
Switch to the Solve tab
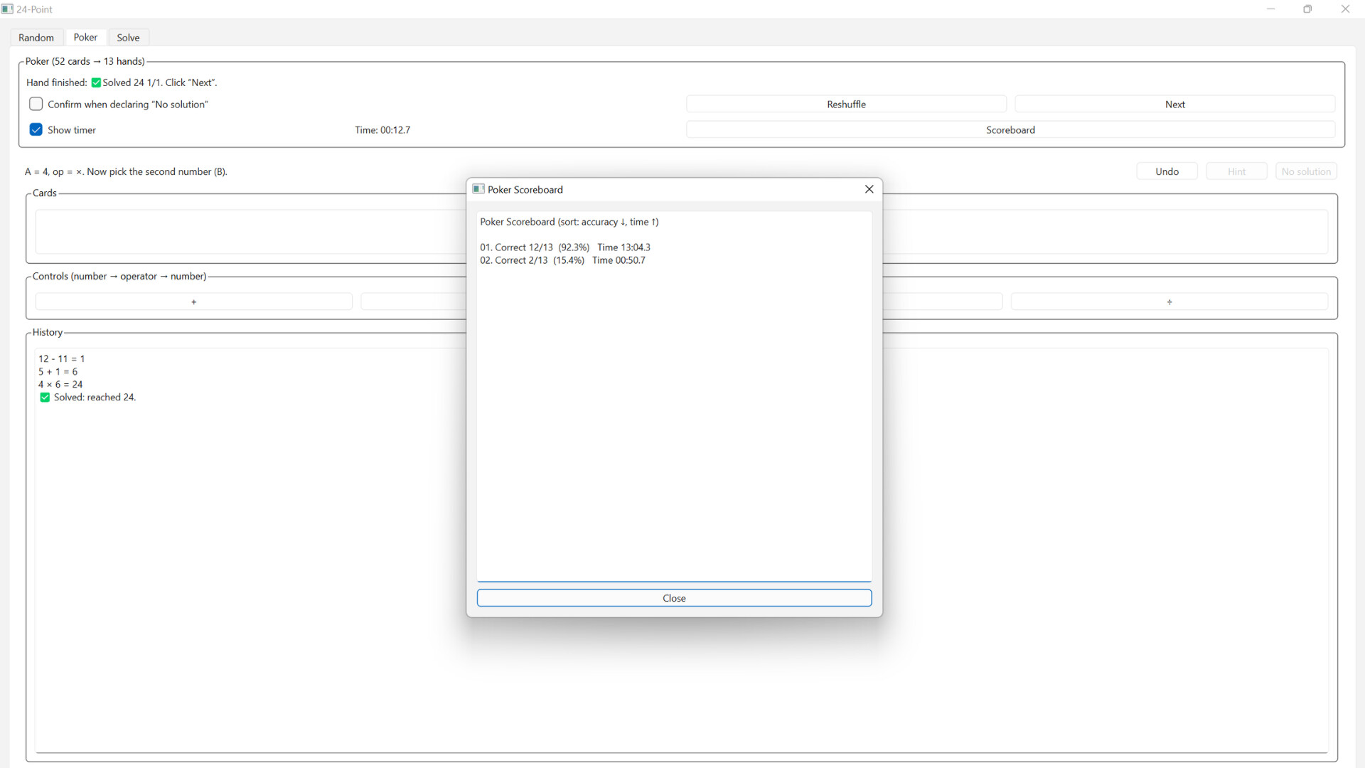click(x=128, y=38)
